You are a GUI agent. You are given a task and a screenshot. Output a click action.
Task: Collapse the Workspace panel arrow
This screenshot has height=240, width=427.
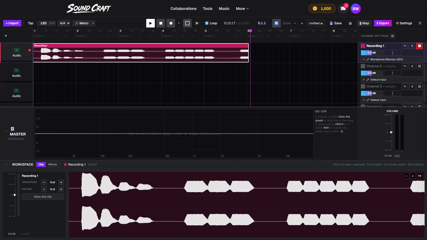6,165
